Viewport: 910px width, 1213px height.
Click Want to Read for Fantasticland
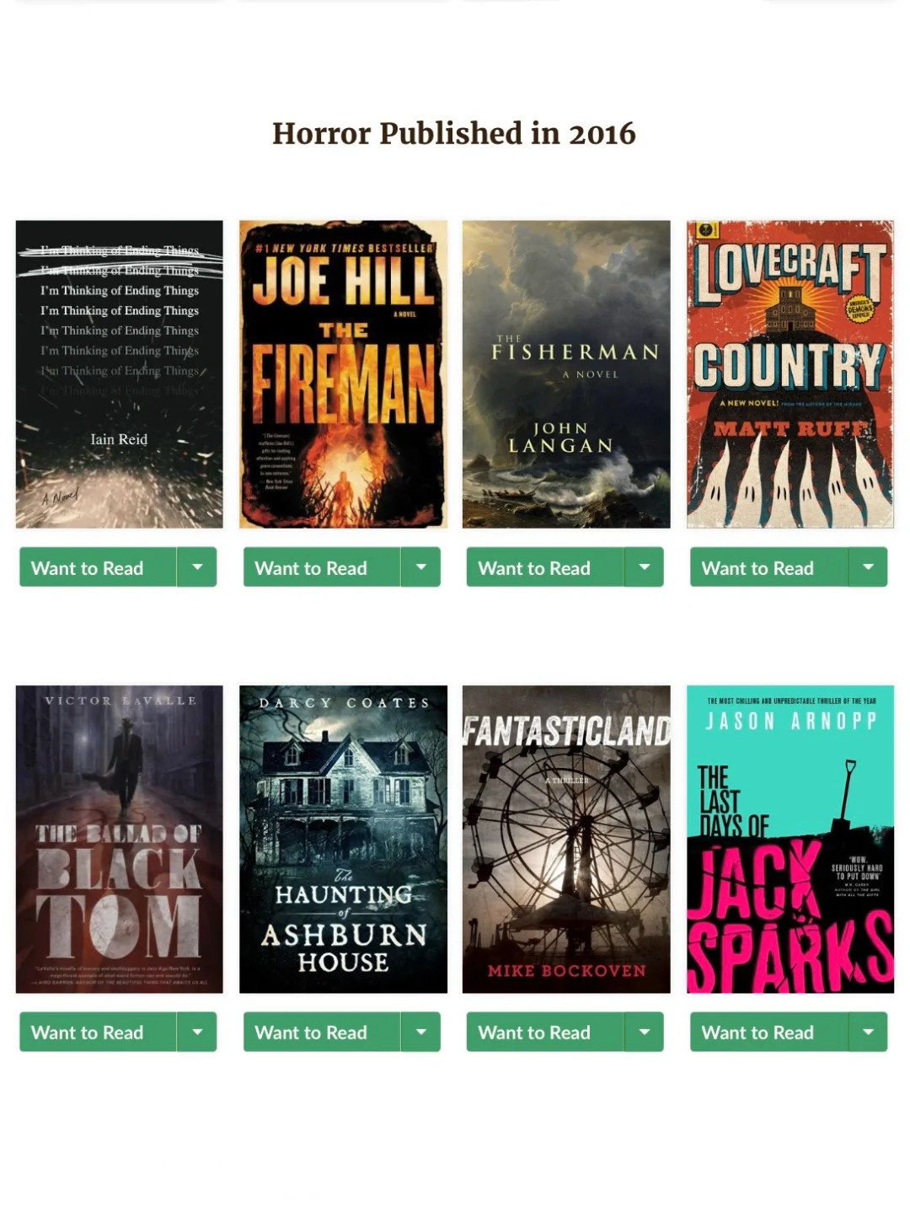(x=545, y=1032)
